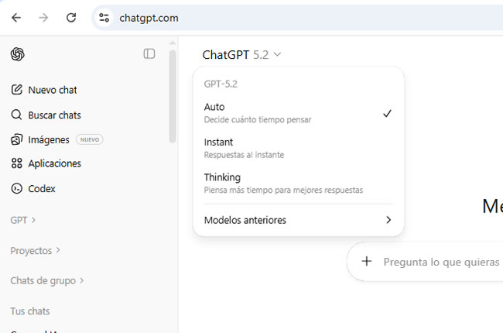Screen dimensions: 503x333
Task: Click the Aplicaciones grid icon
Action: coord(17,163)
